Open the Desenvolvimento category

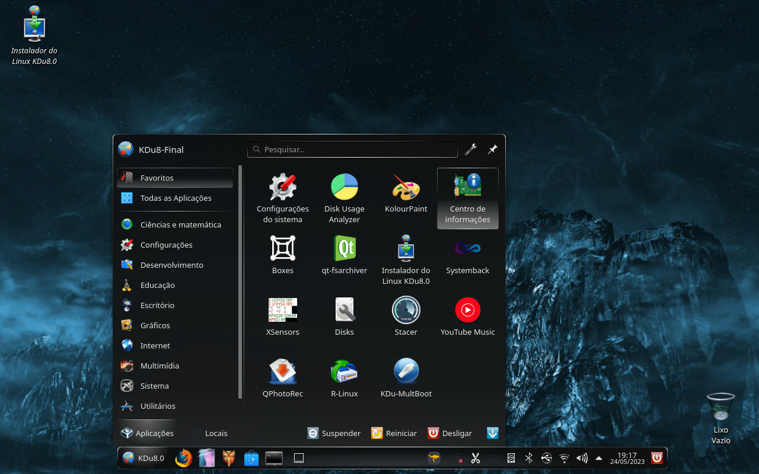pos(175,265)
